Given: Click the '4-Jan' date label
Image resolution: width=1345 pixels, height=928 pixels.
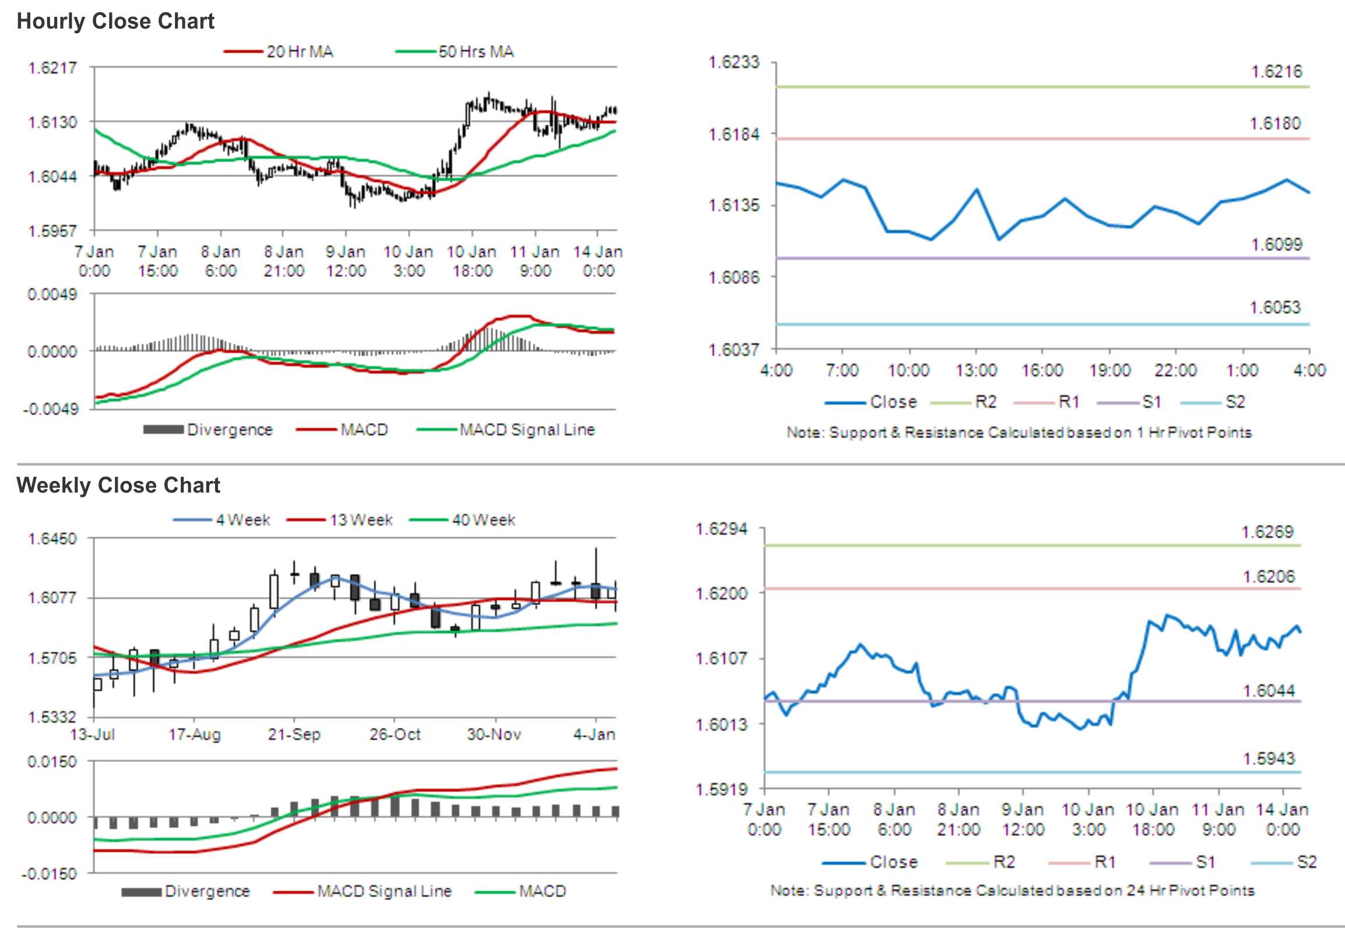Looking at the screenshot, I should tap(594, 734).
